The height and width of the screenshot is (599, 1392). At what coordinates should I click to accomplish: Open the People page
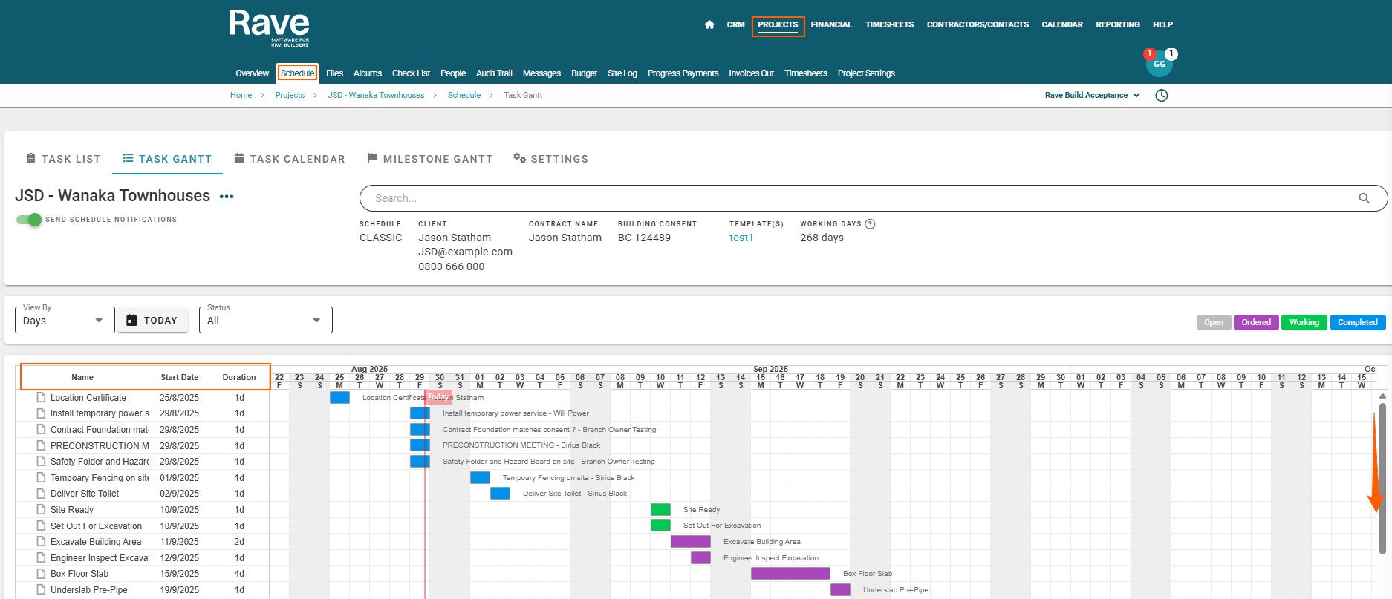click(452, 73)
